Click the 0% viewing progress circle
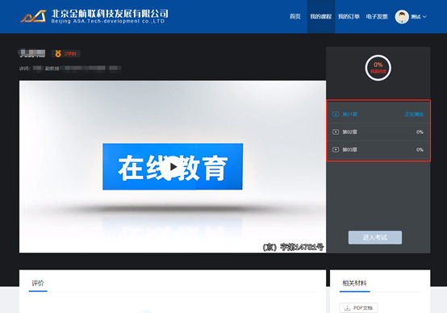 378,68
